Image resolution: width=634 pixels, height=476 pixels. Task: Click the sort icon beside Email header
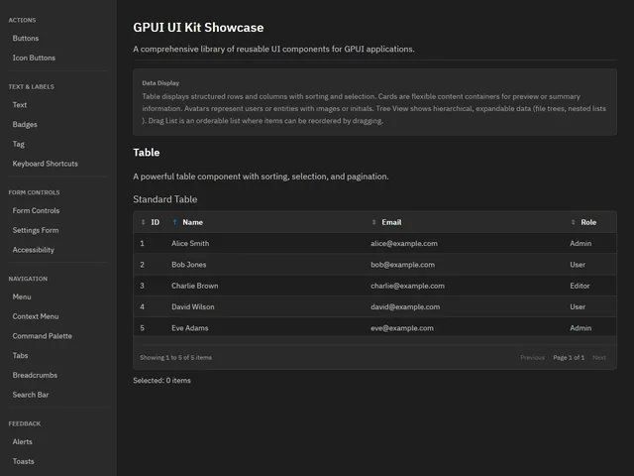click(373, 222)
